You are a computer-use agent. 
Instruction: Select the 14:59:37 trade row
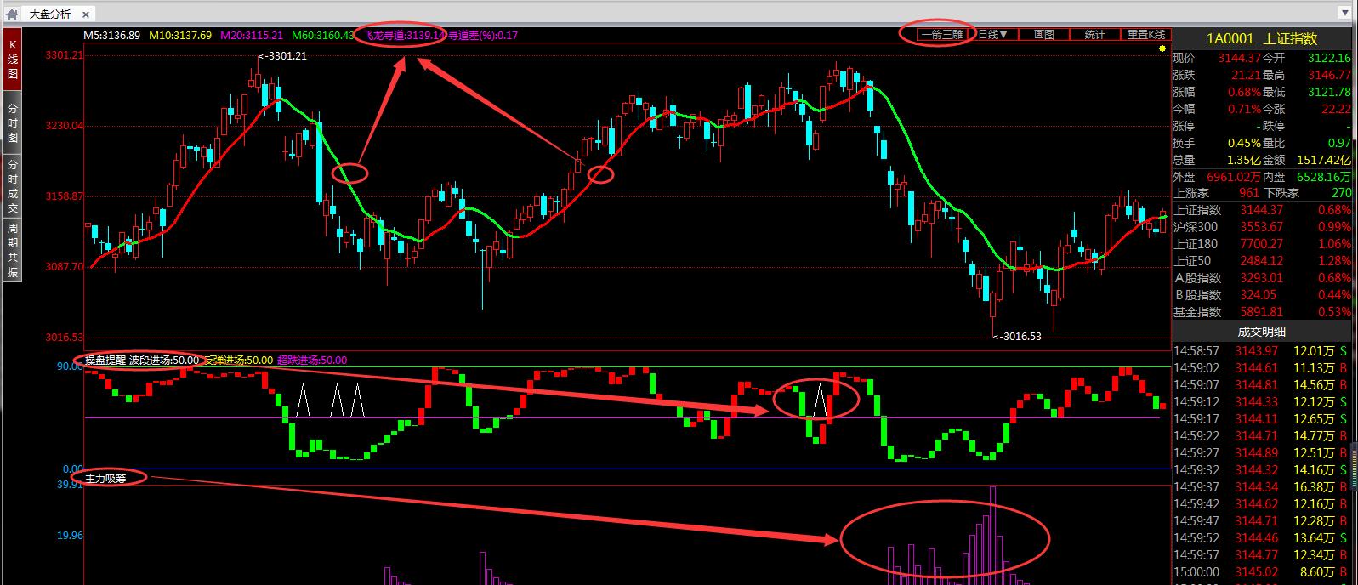1262,486
